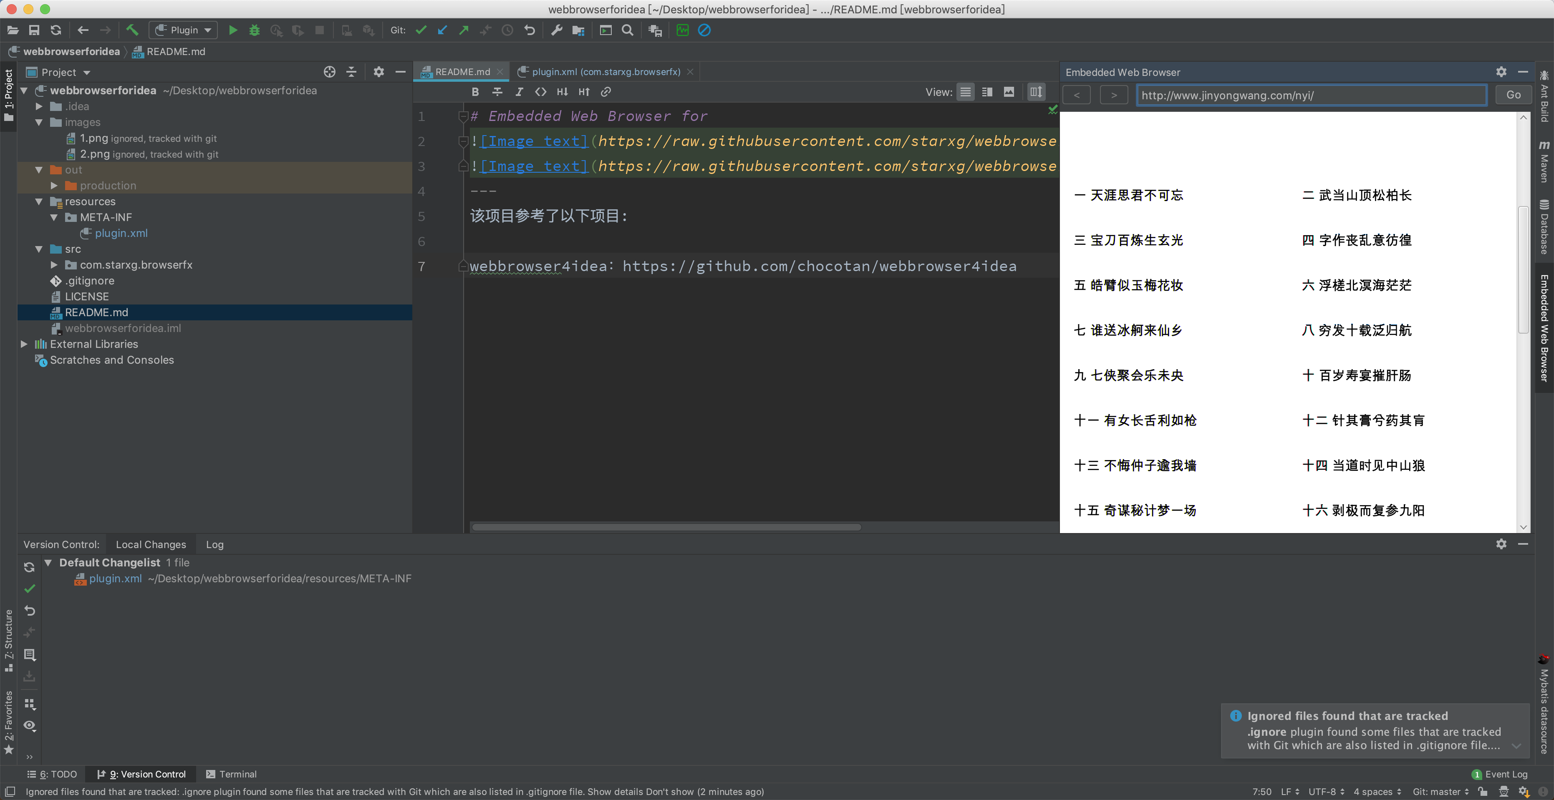This screenshot has width=1554, height=800.
Task: Switch to the plugin.xml editor tab
Action: point(599,72)
